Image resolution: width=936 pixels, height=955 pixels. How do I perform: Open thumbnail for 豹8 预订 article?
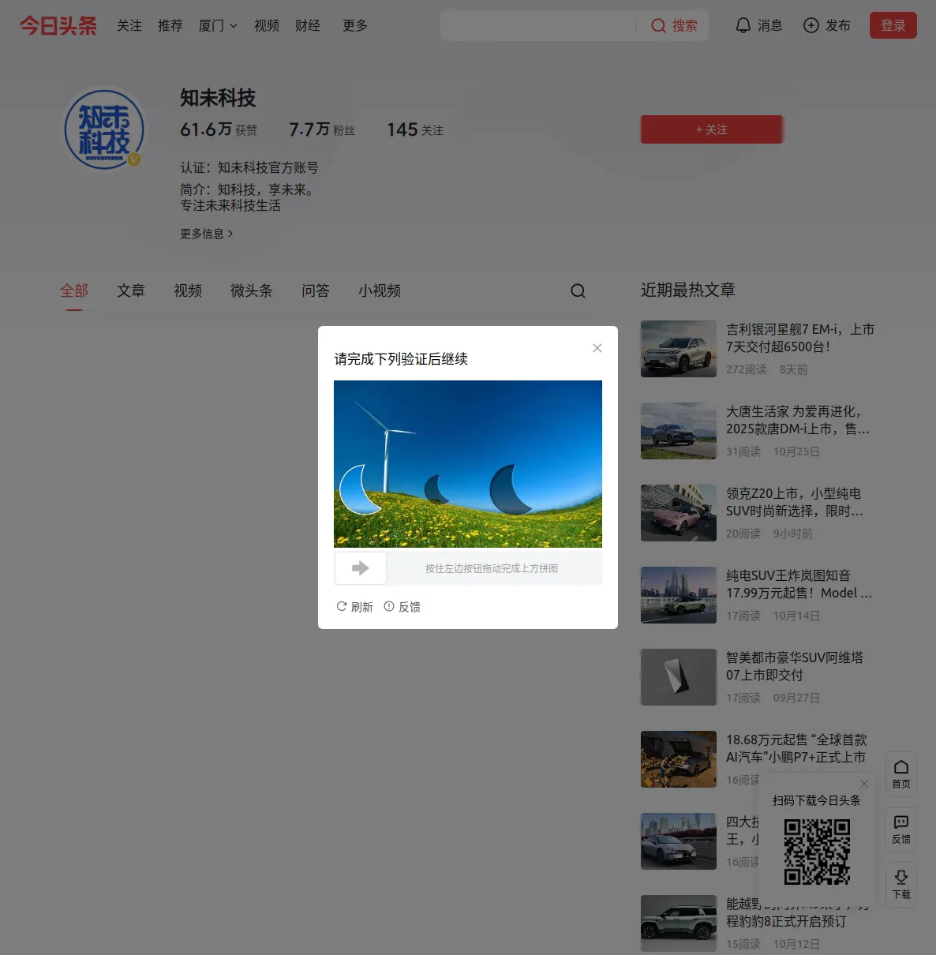point(679,923)
